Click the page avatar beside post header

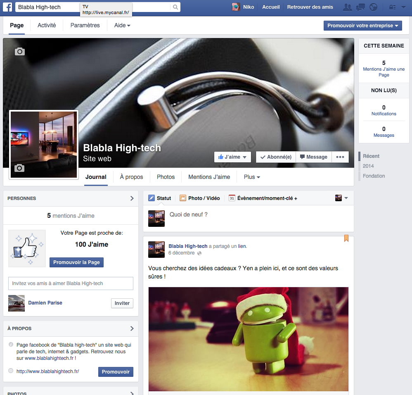pyautogui.click(x=156, y=250)
